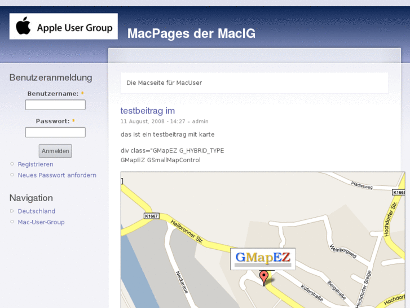Click the Navigation block heading
The width and height of the screenshot is (410, 308).
click(31, 198)
